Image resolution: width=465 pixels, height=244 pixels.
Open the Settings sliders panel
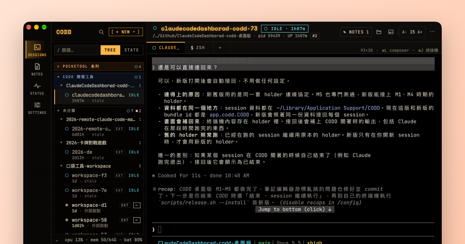pos(37,108)
